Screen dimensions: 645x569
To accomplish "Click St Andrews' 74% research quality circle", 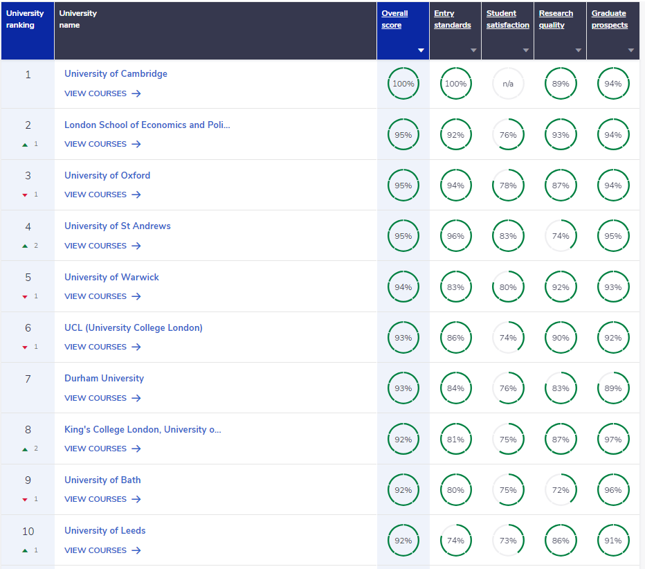I will (561, 236).
